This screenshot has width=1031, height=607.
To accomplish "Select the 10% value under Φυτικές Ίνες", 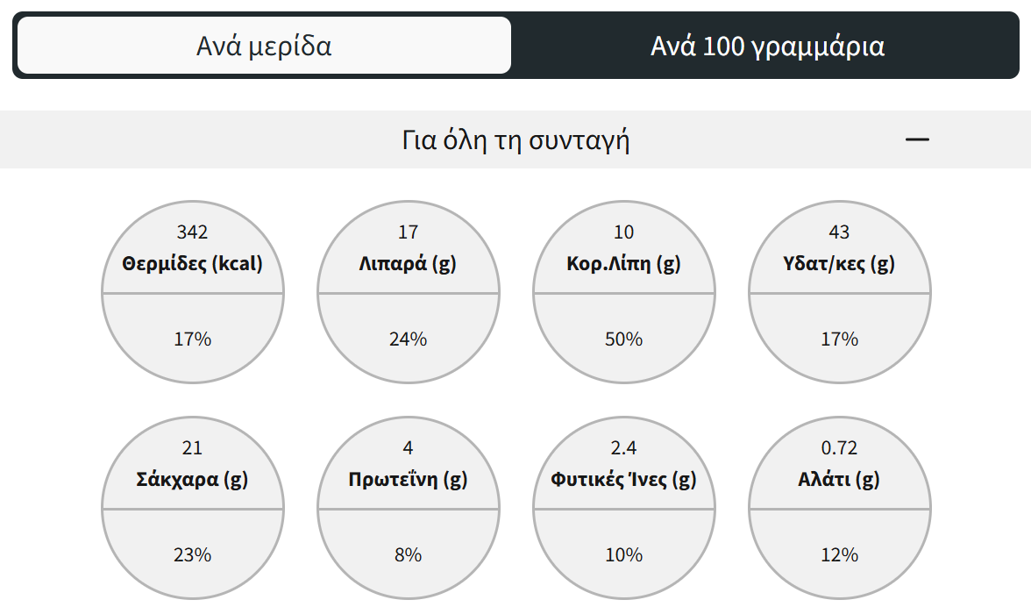I will coord(623,554).
